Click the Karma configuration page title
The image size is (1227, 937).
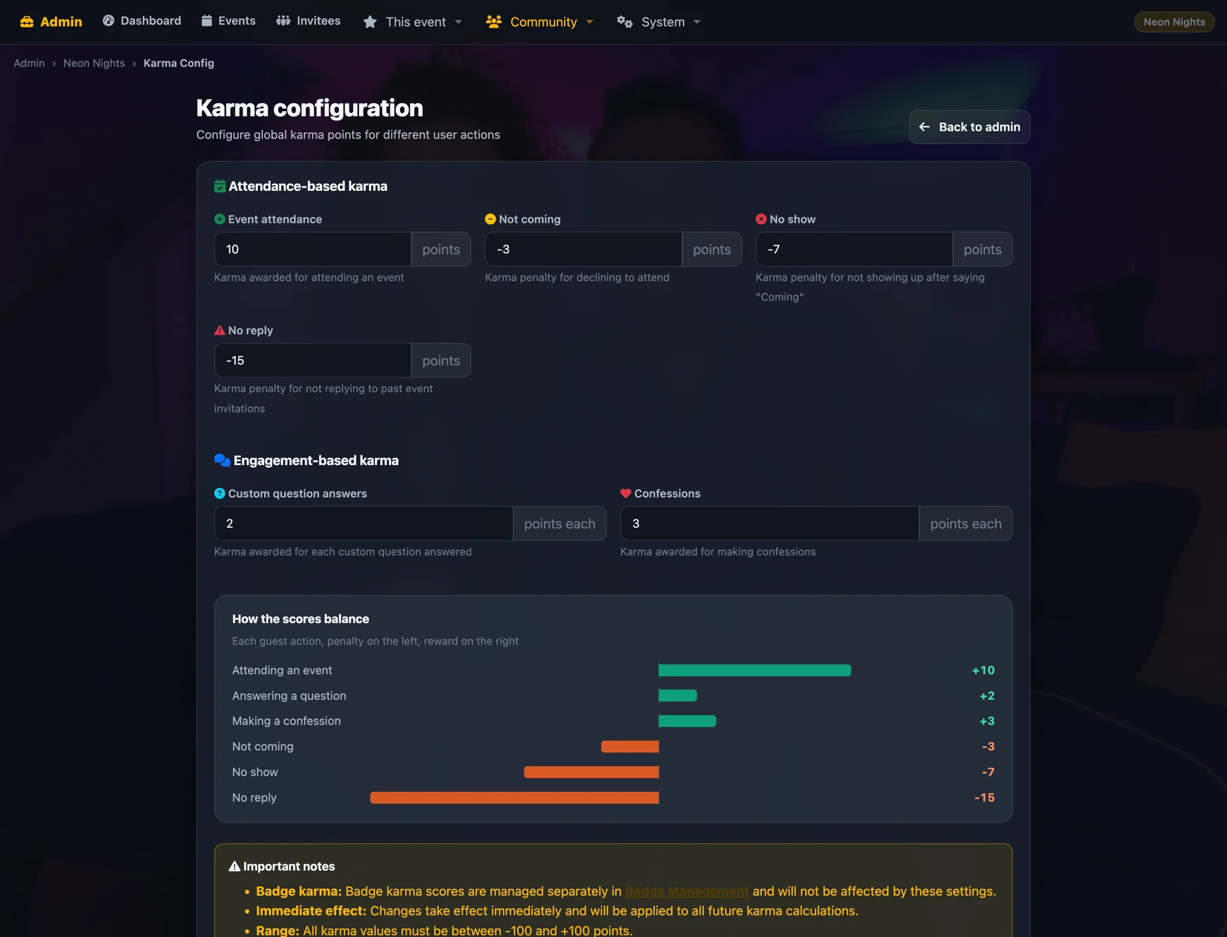click(310, 108)
